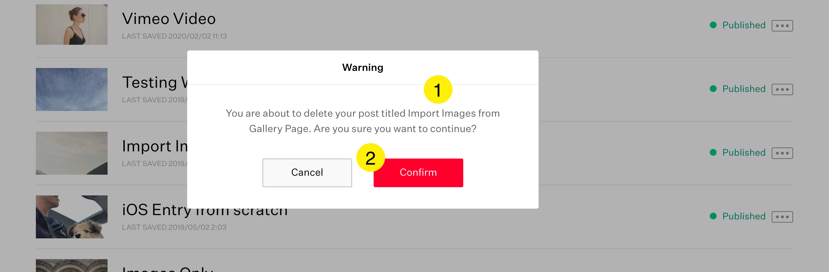829x272 pixels.
Task: Open more options for Vimeo Video post
Action: 782,26
